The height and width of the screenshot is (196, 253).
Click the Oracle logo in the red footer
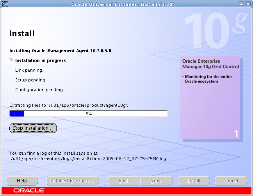(29, 191)
